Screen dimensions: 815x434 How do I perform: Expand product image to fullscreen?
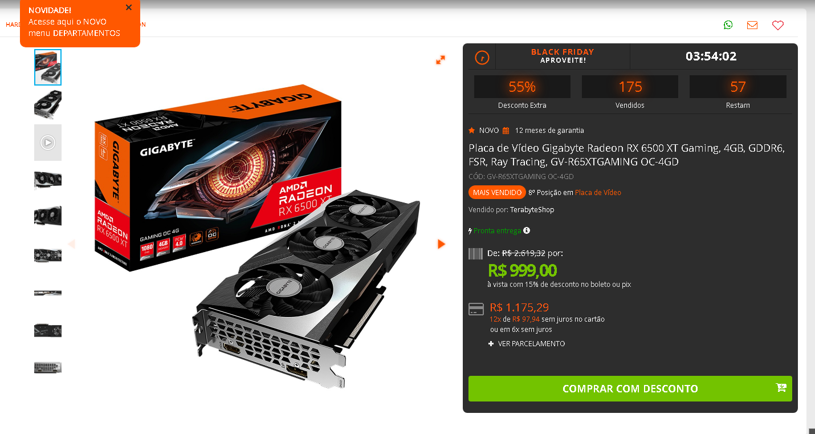click(441, 60)
